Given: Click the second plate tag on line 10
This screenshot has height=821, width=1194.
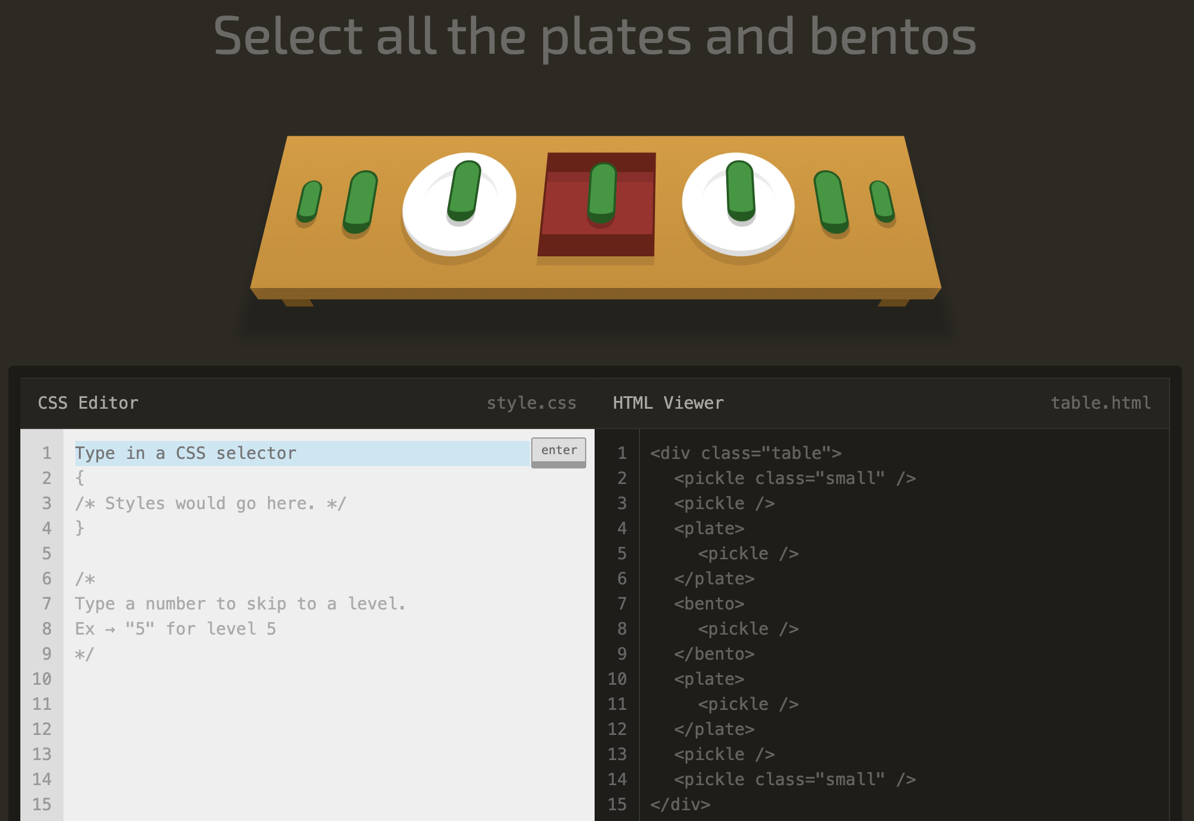Looking at the screenshot, I should tap(709, 679).
